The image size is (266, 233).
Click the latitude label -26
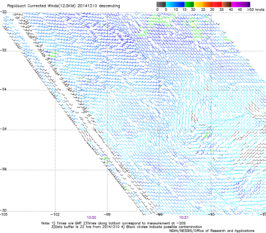click(x=3, y=129)
